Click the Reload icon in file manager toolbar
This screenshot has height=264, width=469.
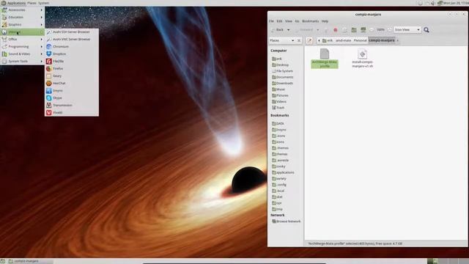pyautogui.click(x=344, y=30)
